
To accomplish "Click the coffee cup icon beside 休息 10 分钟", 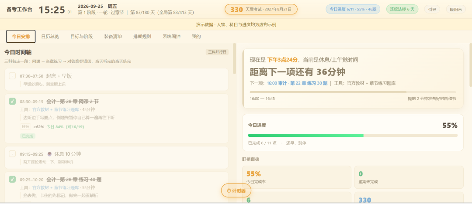I will tap(50, 154).
